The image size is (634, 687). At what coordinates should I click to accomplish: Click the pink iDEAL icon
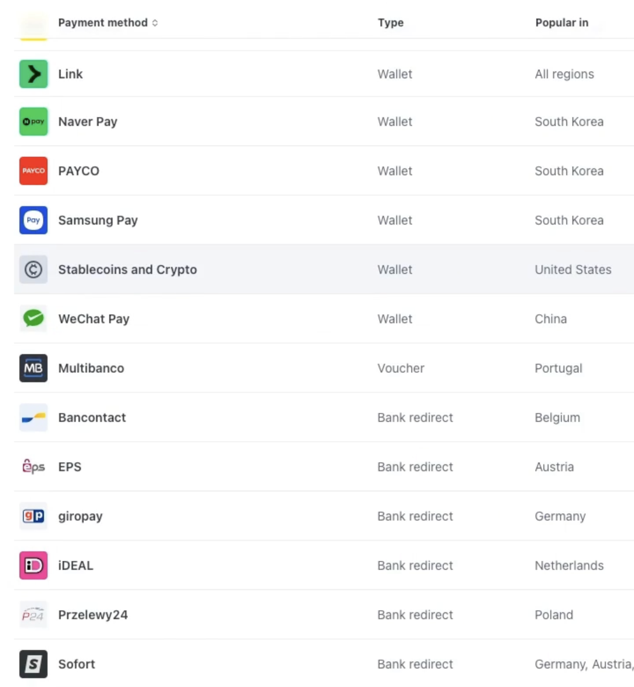(33, 565)
